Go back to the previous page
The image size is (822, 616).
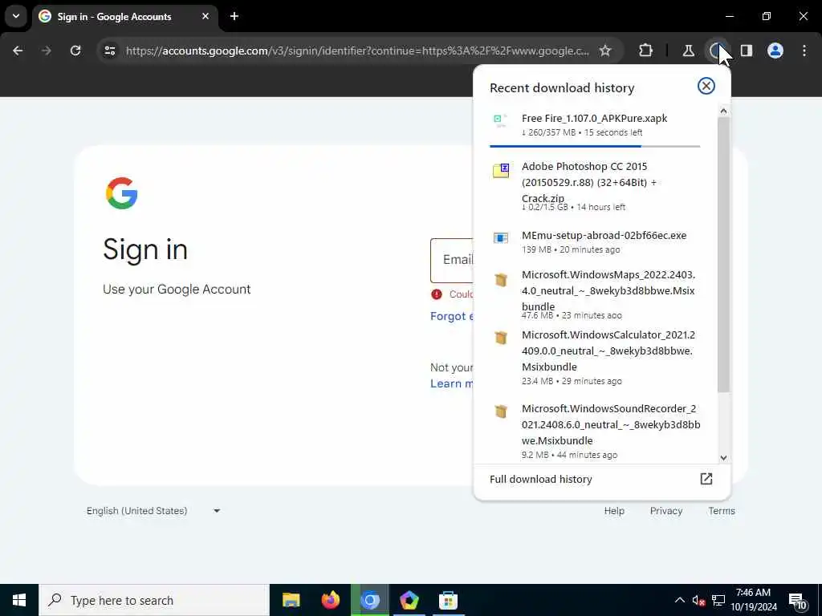18,51
